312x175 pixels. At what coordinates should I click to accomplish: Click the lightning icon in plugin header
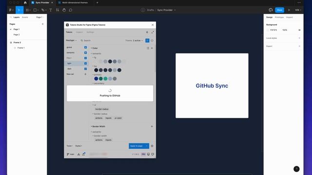147,32
